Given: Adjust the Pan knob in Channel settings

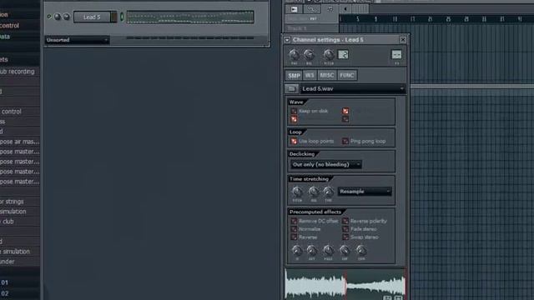Looking at the screenshot, I should (x=294, y=55).
